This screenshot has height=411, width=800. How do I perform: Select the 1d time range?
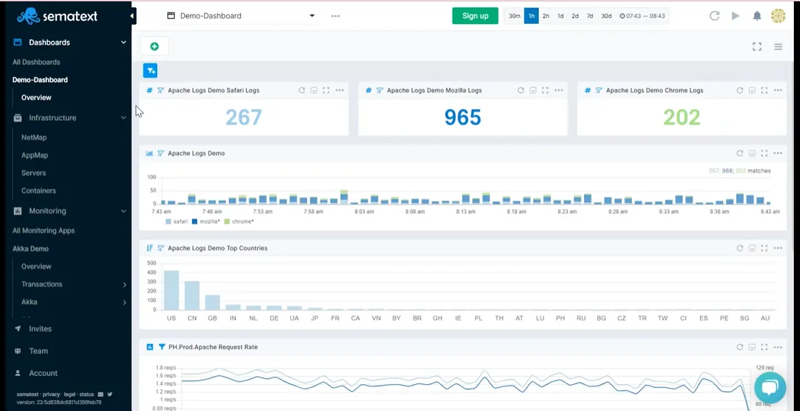(x=560, y=16)
